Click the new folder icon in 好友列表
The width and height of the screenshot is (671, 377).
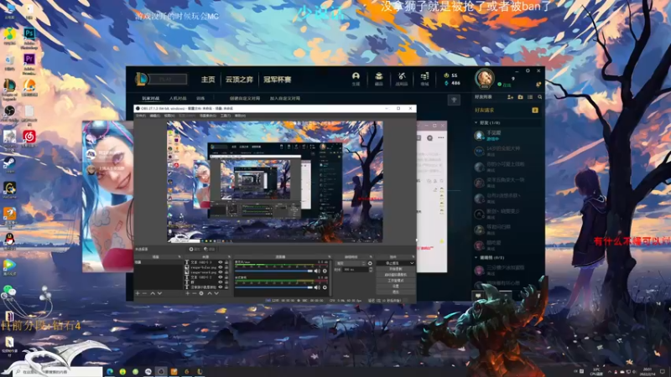click(x=520, y=97)
